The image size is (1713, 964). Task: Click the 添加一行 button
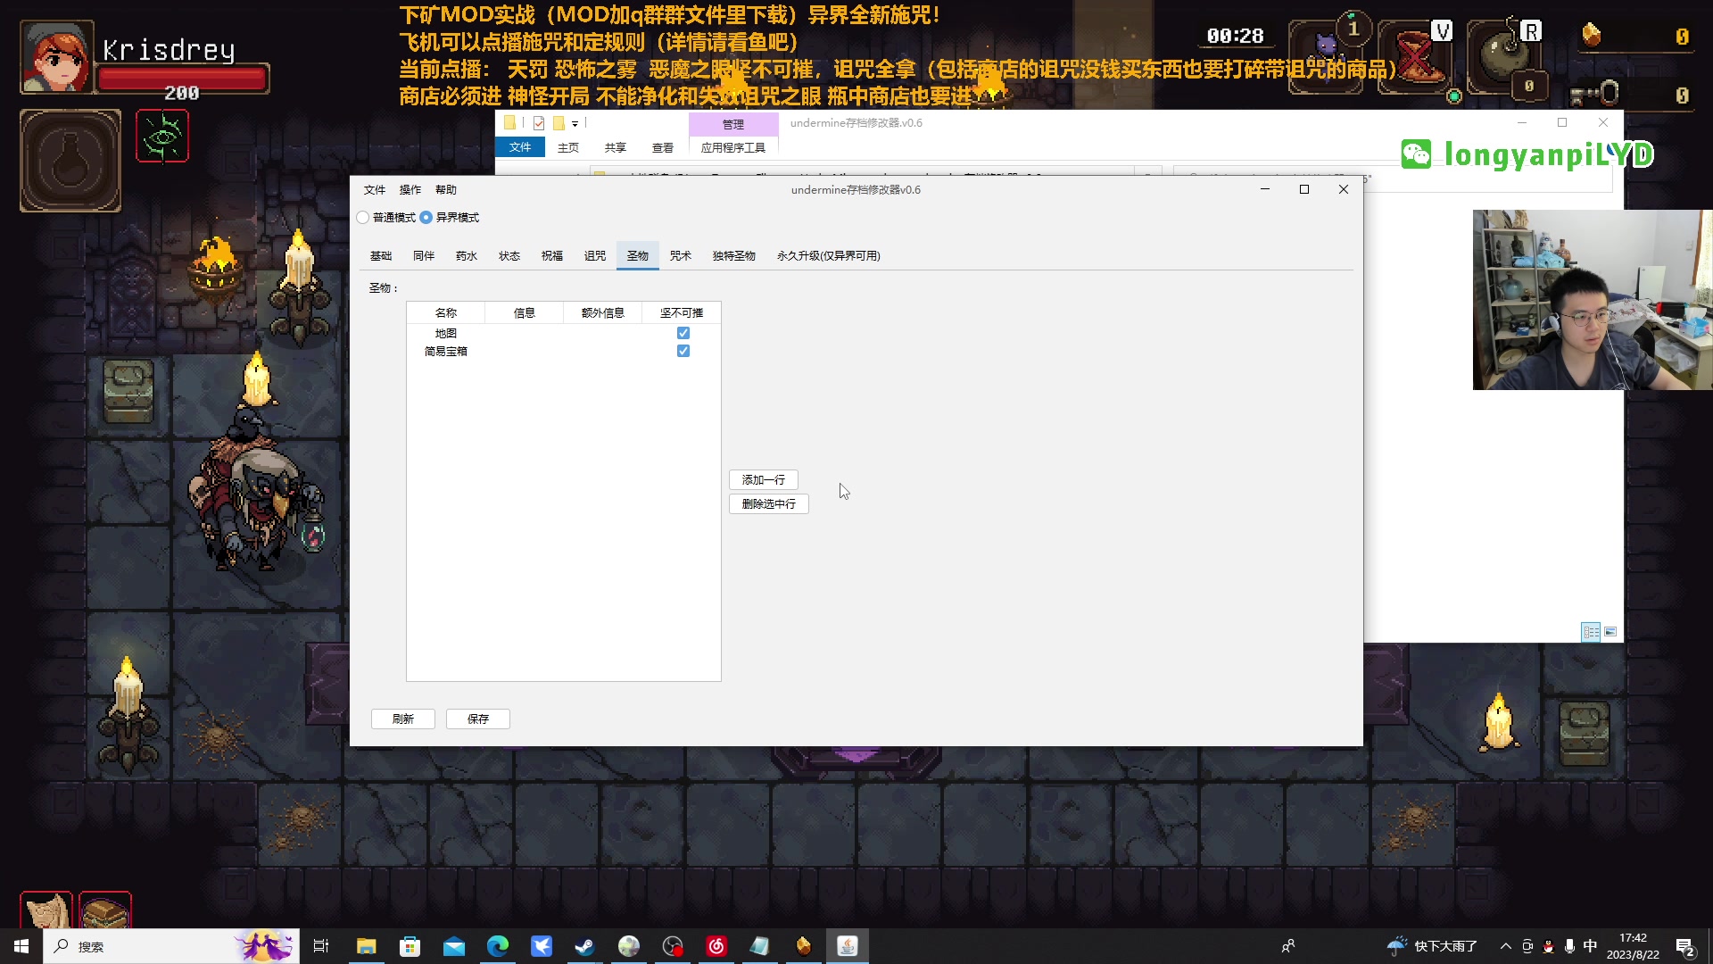click(x=764, y=480)
